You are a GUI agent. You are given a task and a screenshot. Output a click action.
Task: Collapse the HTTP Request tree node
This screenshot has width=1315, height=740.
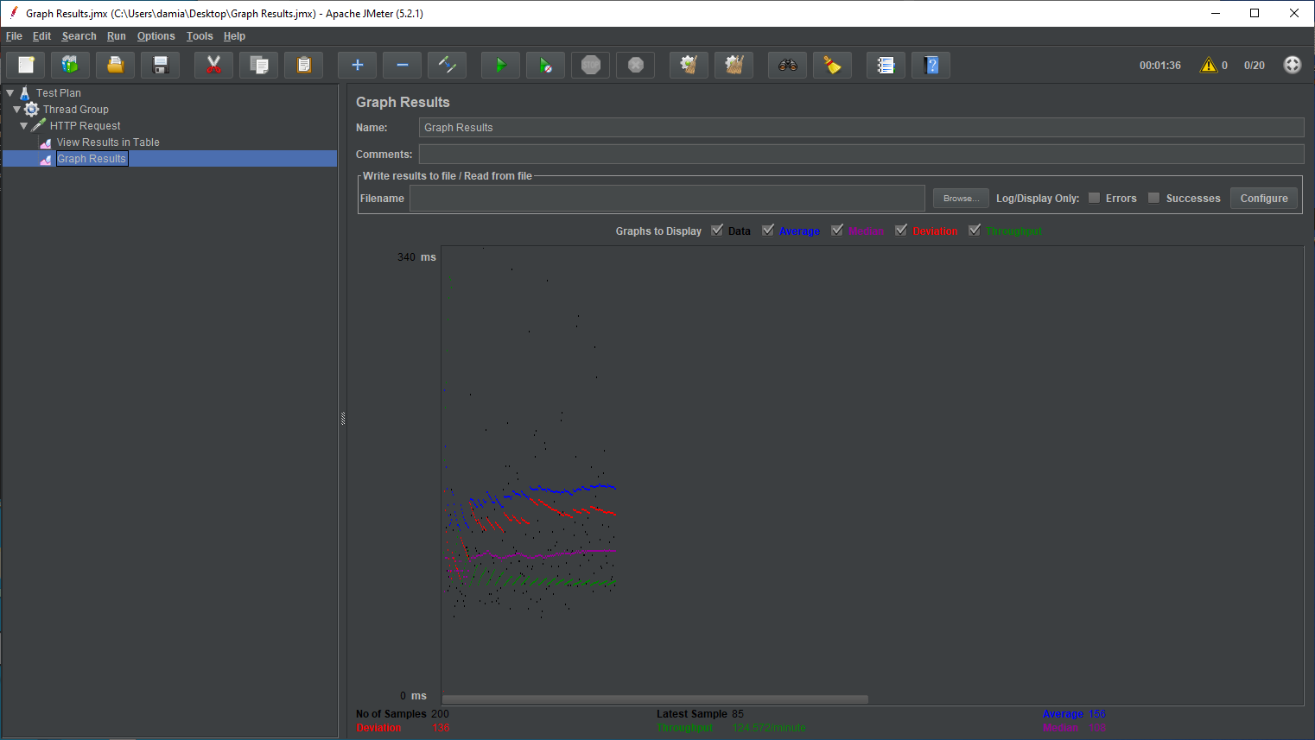pos(24,125)
